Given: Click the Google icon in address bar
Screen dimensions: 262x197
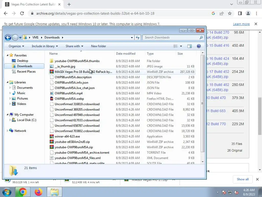Looking at the screenshot, I should pyautogui.click(x=213, y=13).
